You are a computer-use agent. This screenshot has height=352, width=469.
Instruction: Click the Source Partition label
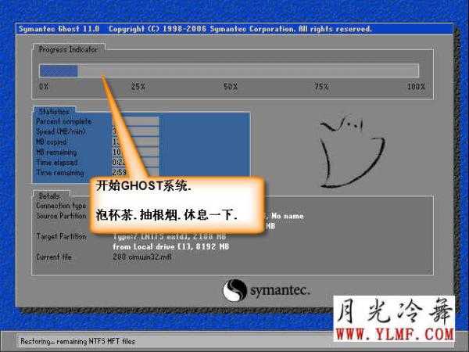tap(61, 216)
